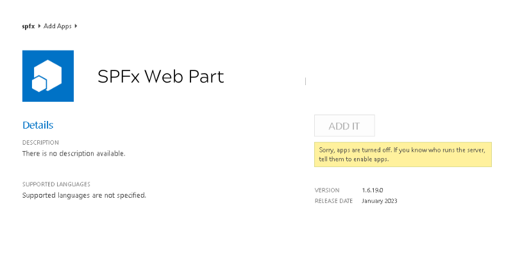Click the January 2023 release date

pos(380,201)
